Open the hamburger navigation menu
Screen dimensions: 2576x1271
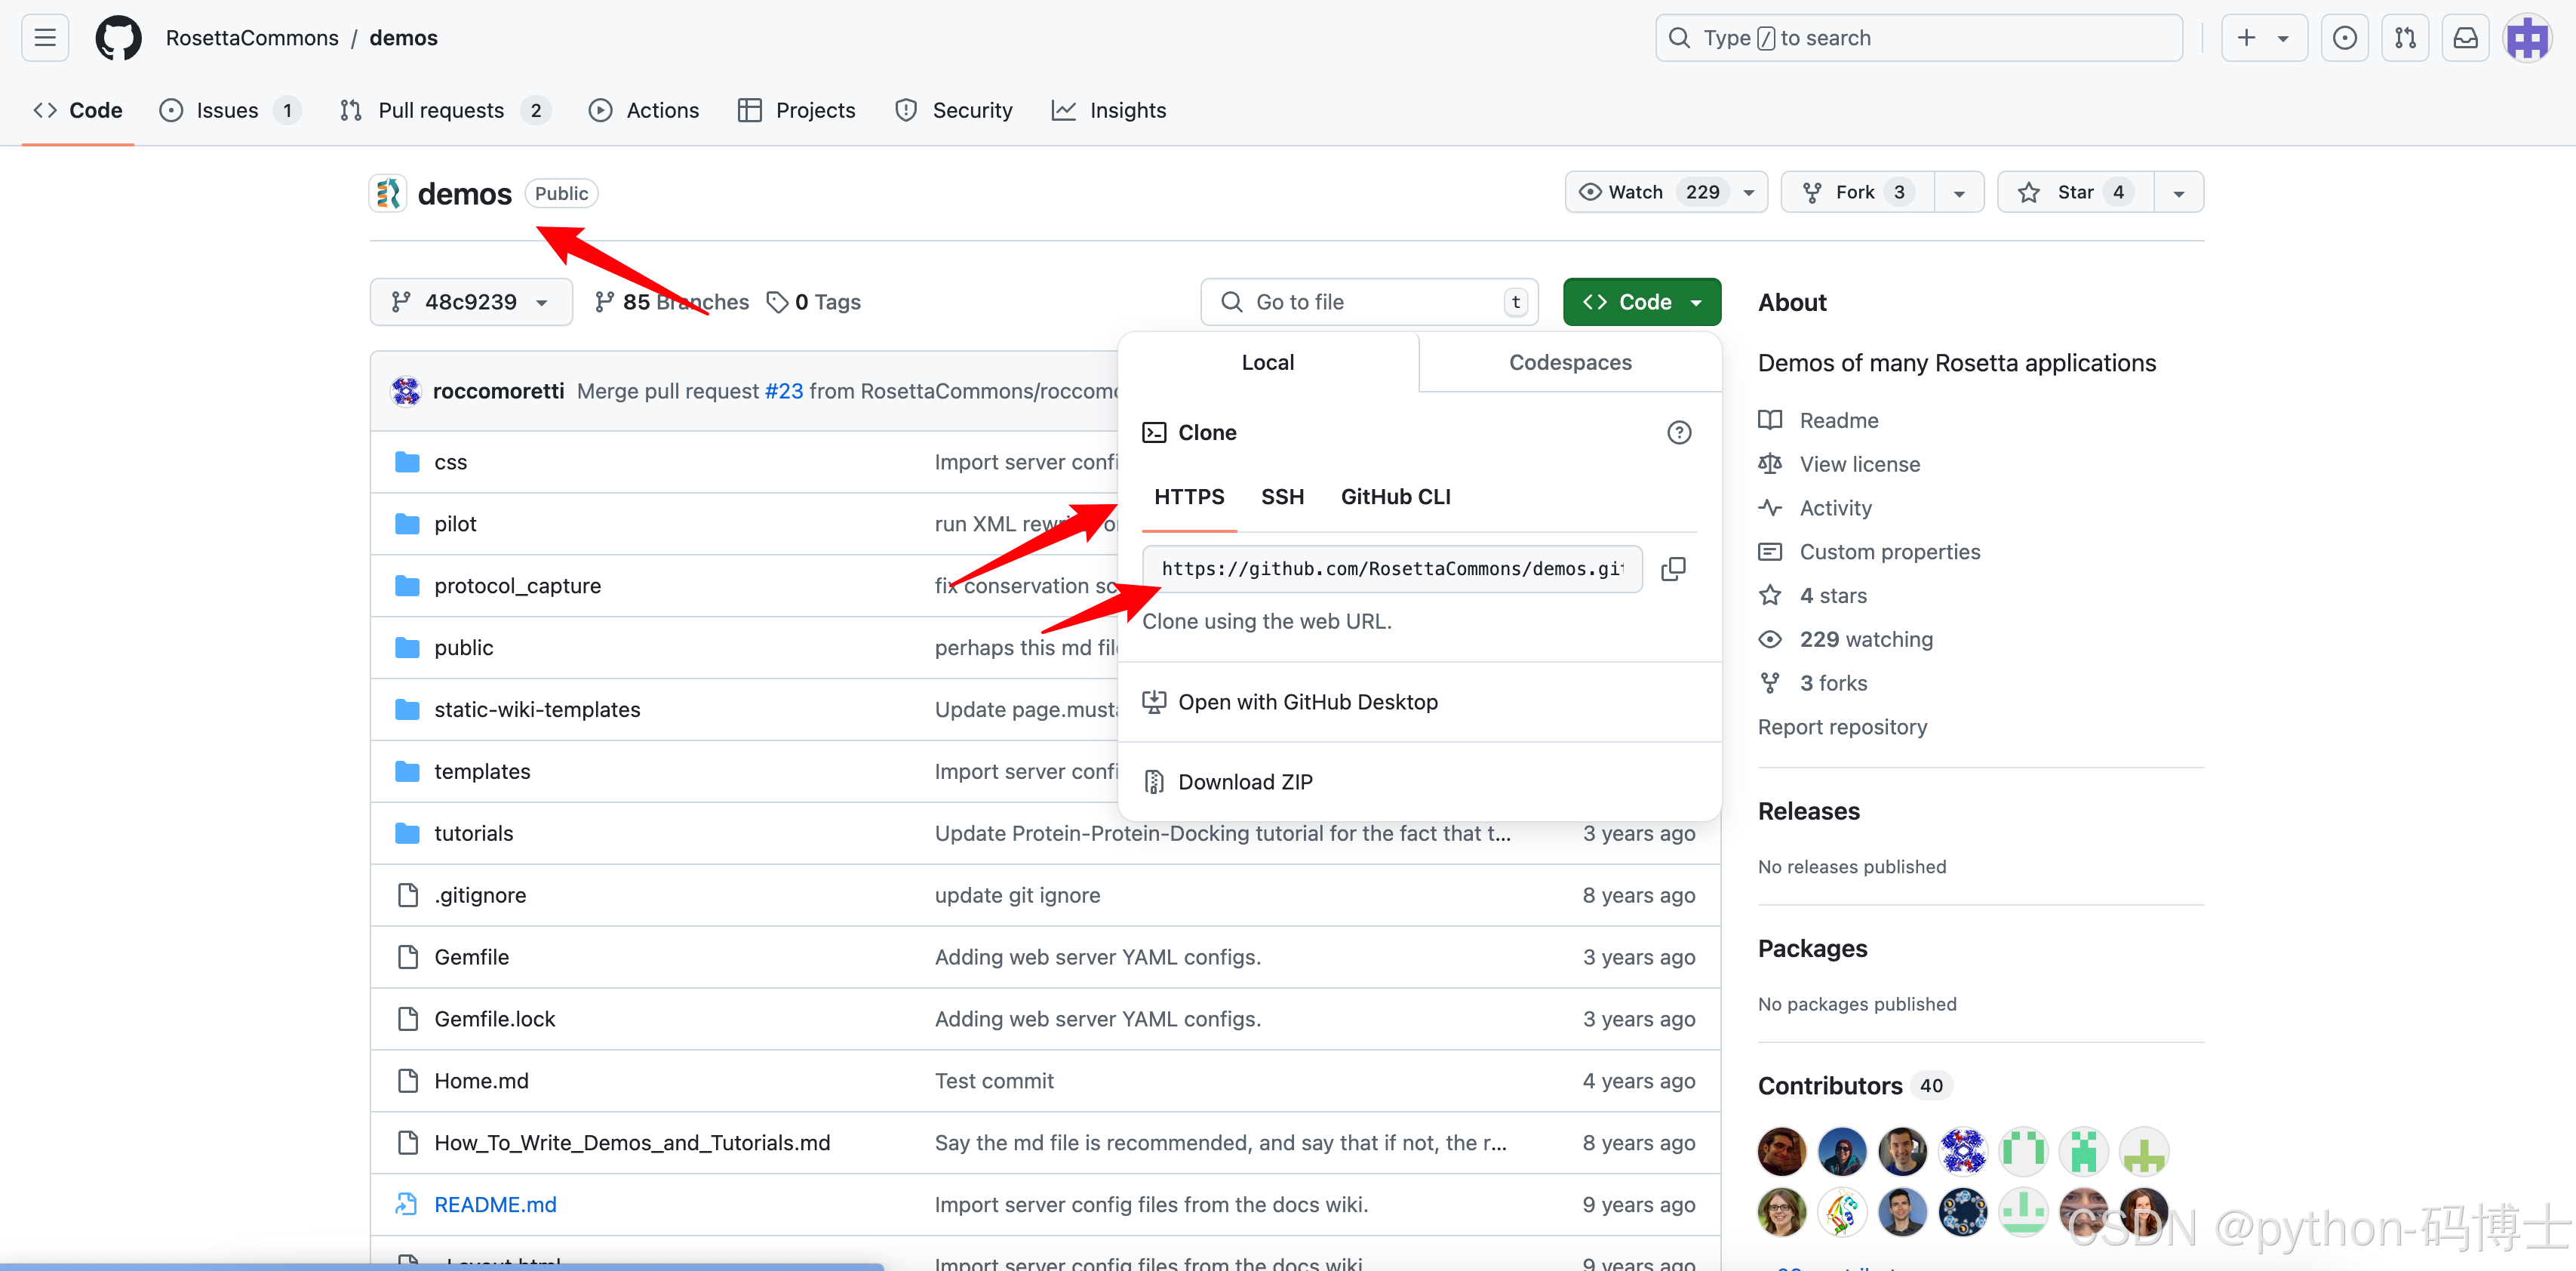(45, 38)
